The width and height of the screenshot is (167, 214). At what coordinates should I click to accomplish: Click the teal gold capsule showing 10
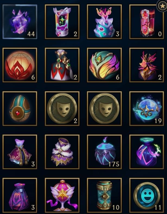[104, 195]
